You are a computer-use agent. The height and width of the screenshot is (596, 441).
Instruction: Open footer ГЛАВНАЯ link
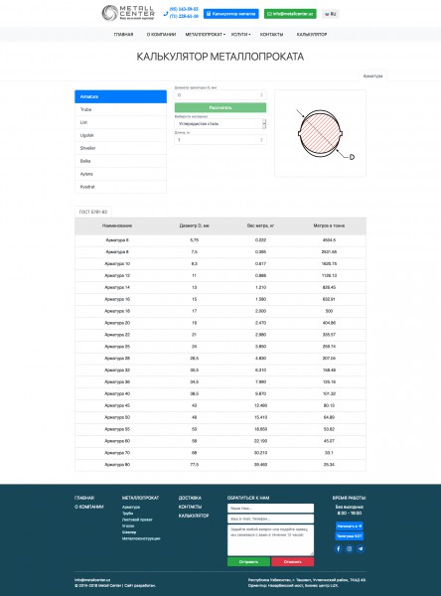[84, 498]
